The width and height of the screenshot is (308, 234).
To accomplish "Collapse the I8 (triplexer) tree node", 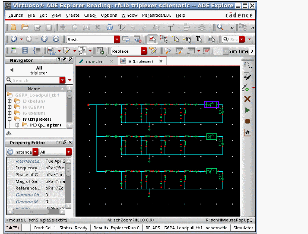I will tap(10, 119).
